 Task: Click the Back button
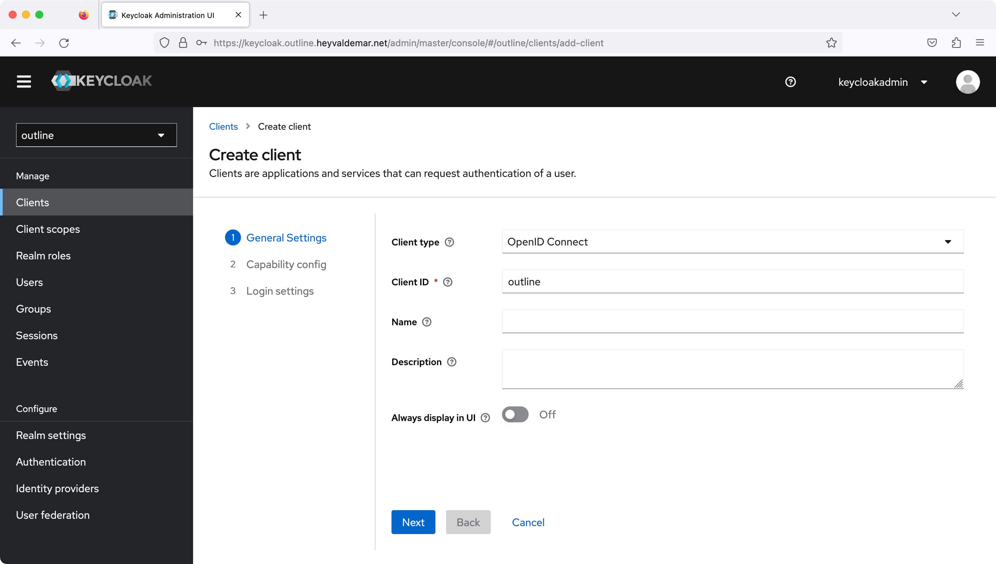468,522
